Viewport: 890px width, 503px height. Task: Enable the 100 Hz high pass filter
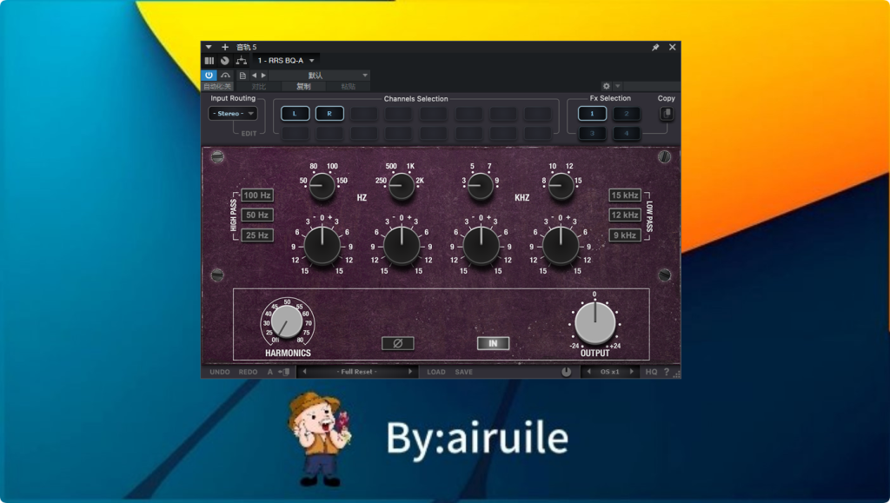tap(257, 195)
